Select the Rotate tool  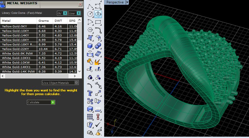[x=98, y=101]
